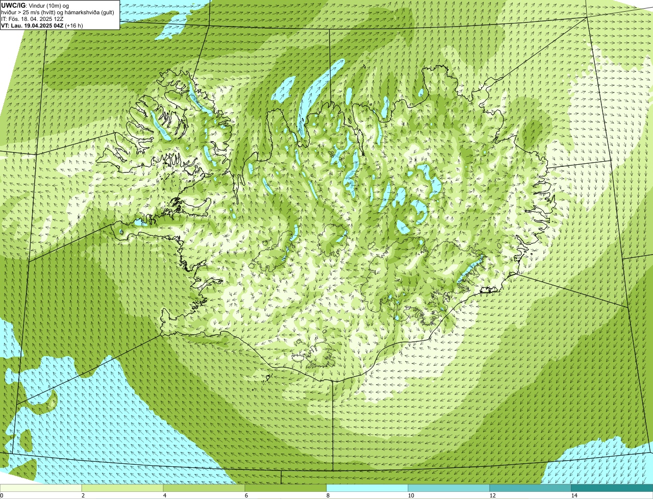Click the "VT: Lau. 19.04.2025 04Z" valid time
The width and height of the screenshot is (653, 499).
[32, 26]
